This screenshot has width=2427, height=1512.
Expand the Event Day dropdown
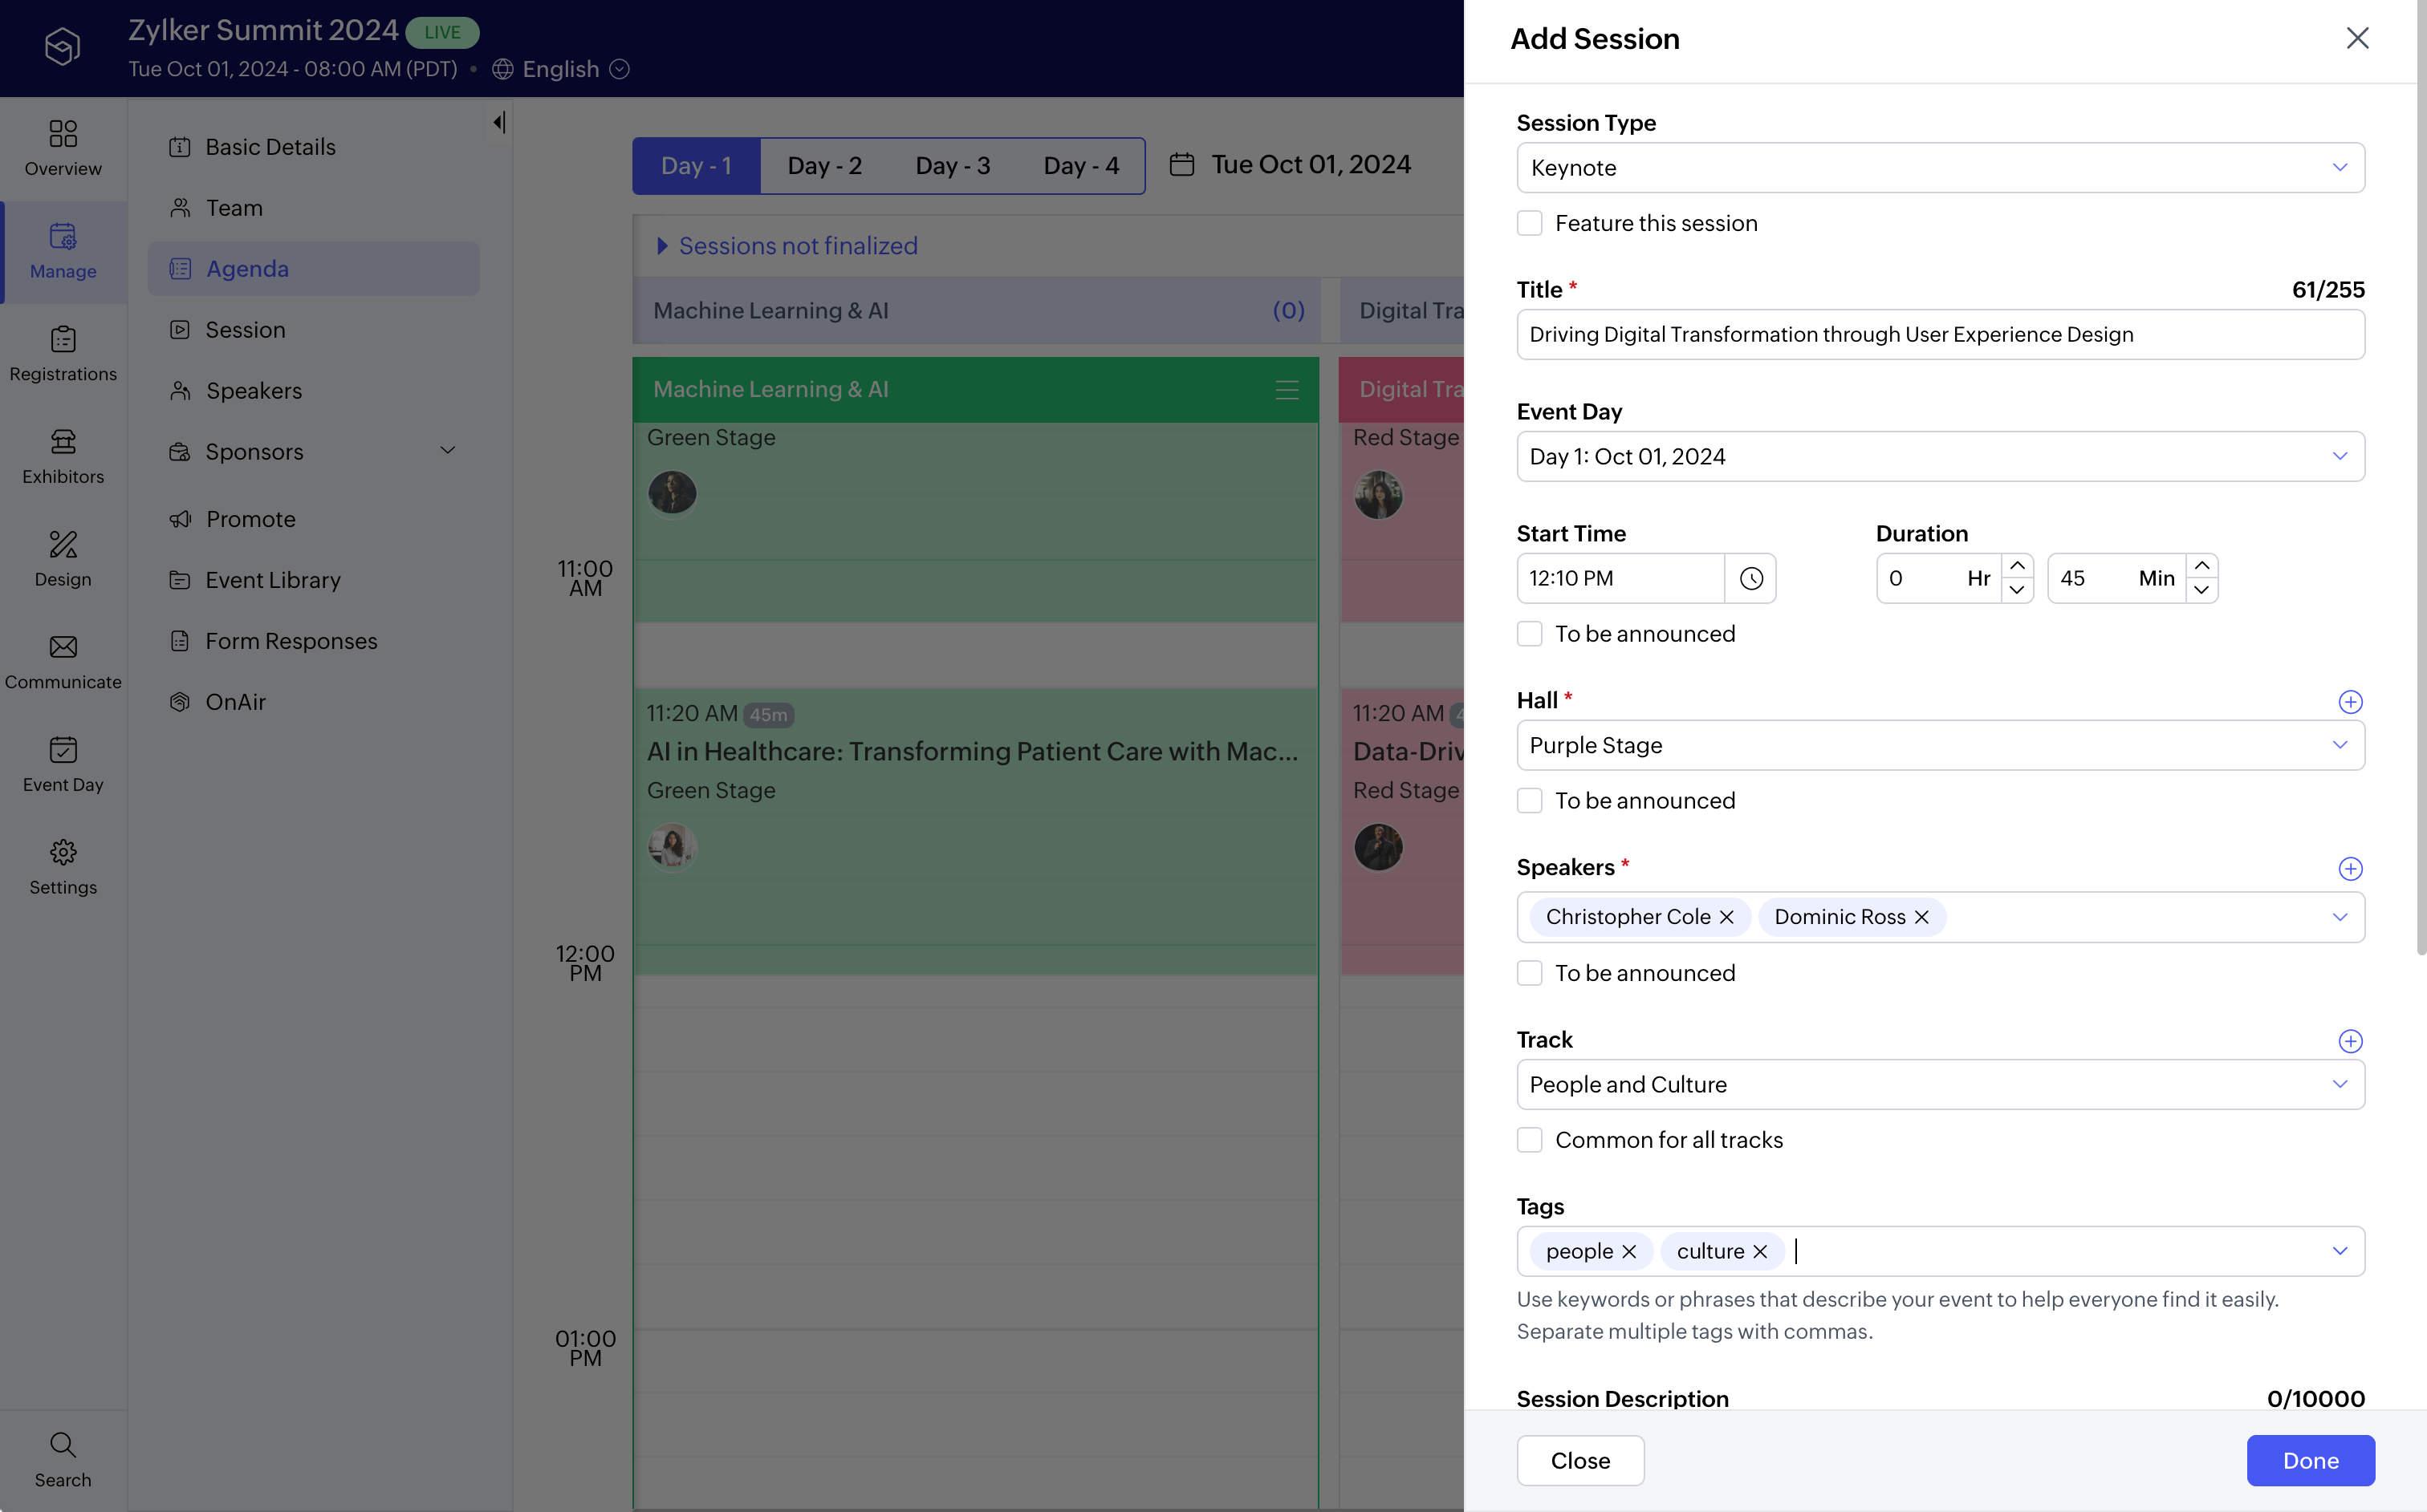pos(1940,457)
